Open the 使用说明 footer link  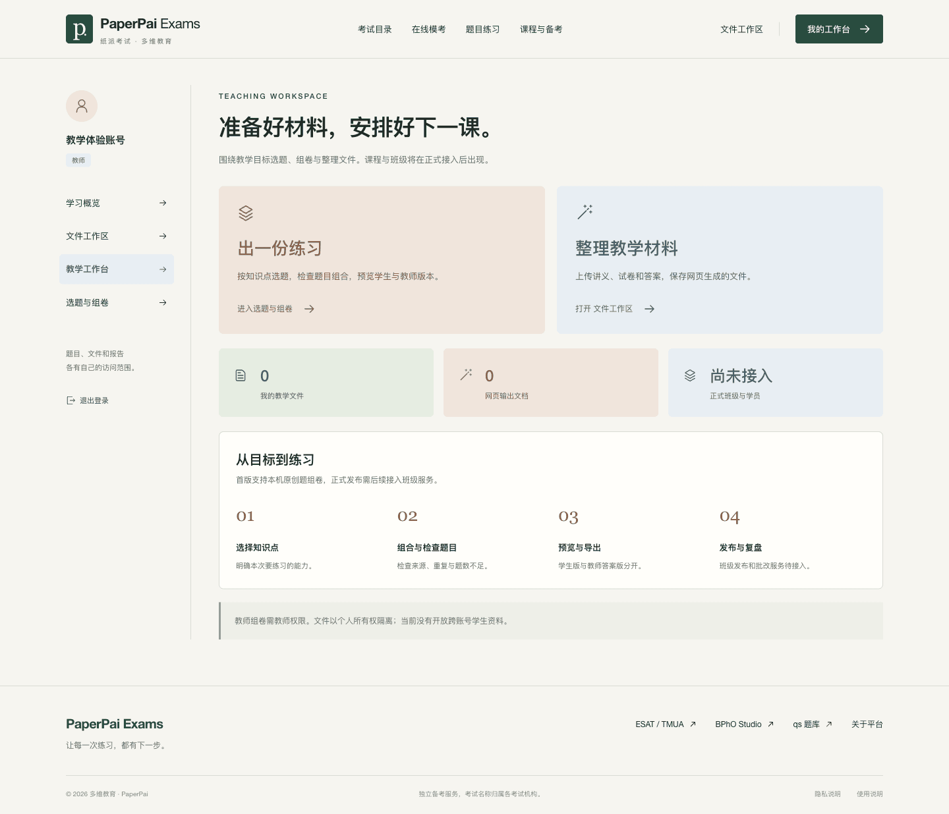coord(870,794)
